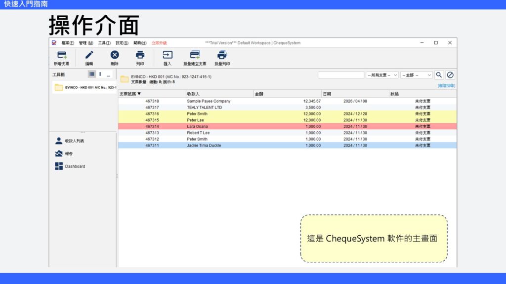Image resolution: width=506 pixels, height=284 pixels.
Task: Select cheque row 467317 TEALY TALENT LTD
Action: point(287,107)
